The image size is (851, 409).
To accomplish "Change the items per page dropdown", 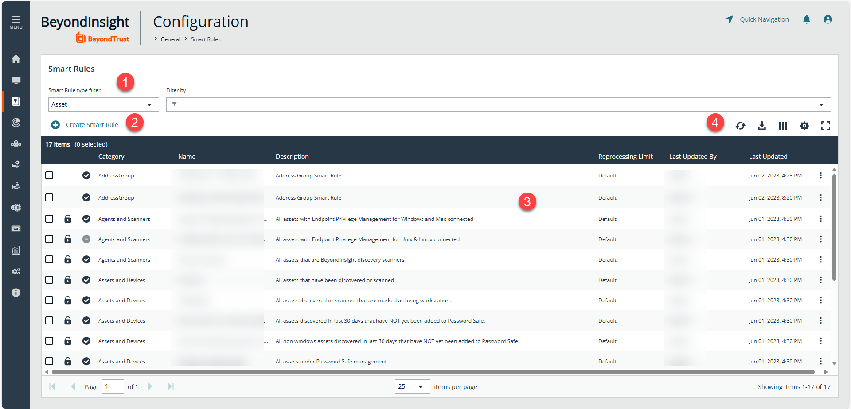I will 412,386.
